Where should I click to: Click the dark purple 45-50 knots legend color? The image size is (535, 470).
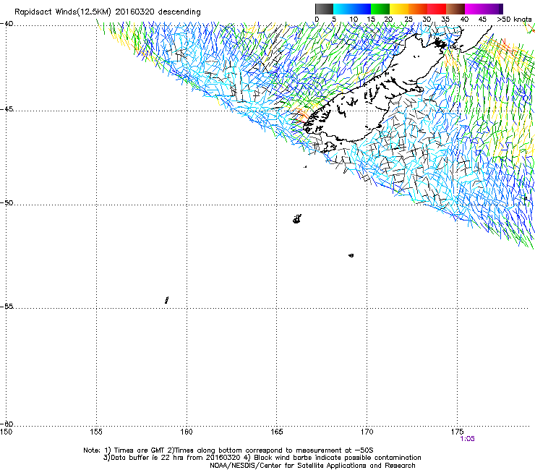pyautogui.click(x=493, y=9)
